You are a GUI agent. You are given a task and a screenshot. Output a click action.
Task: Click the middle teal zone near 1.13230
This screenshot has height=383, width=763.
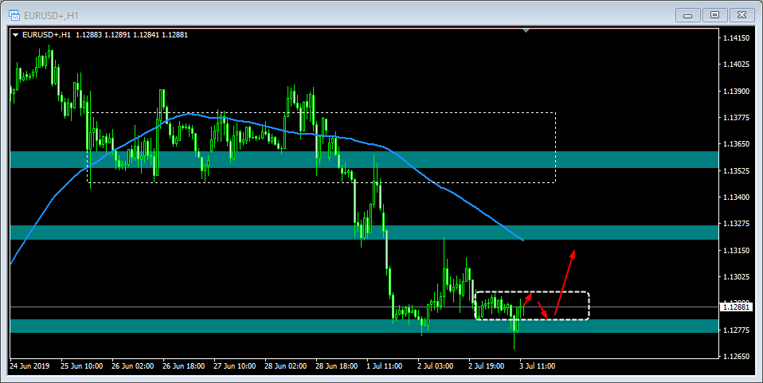point(239,233)
